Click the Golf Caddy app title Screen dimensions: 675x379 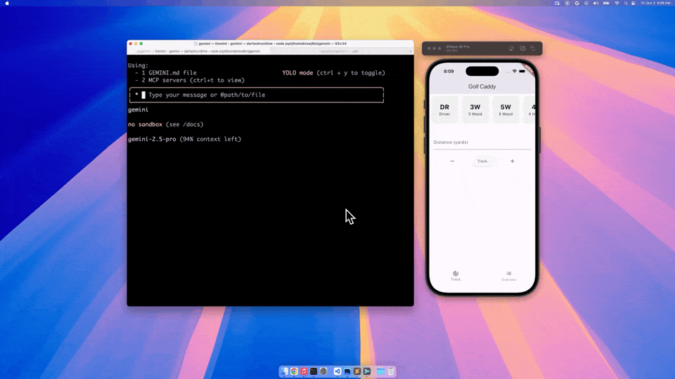482,87
